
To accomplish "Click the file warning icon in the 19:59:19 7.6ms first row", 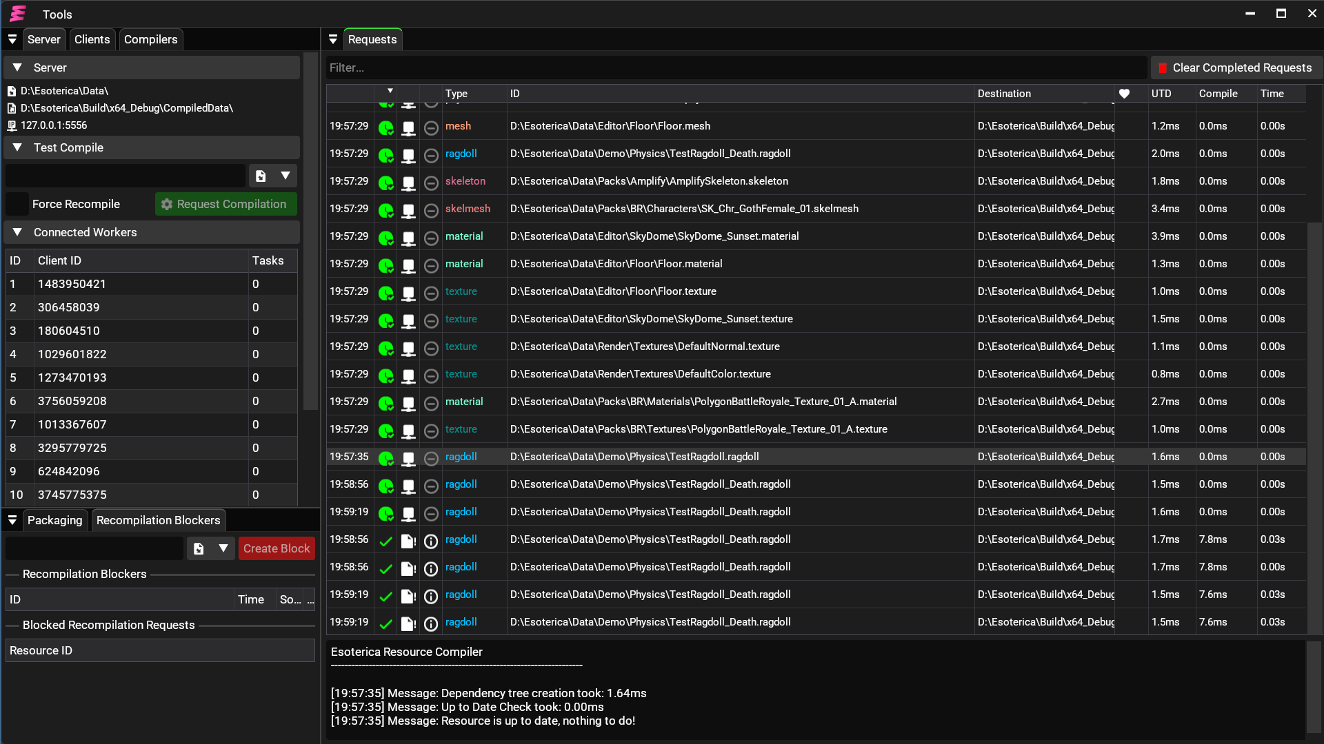I will tap(409, 596).
